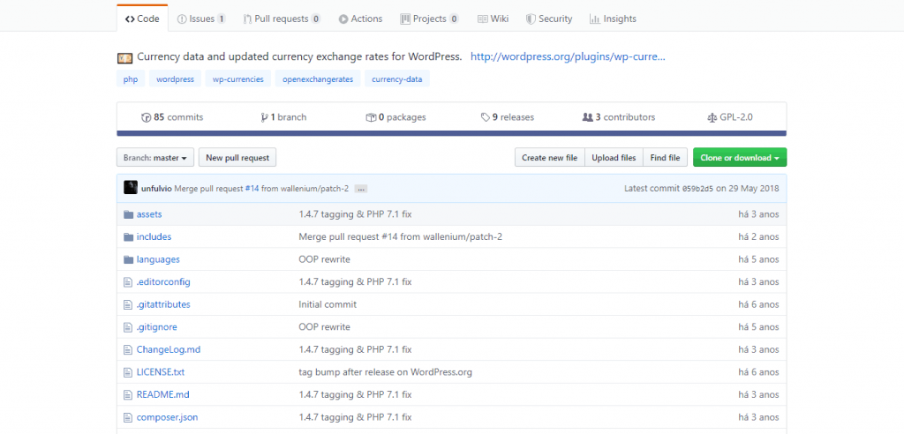Viewport: 904px width, 434px height.
Task: Select the wordpress topic tag
Action: click(x=176, y=79)
